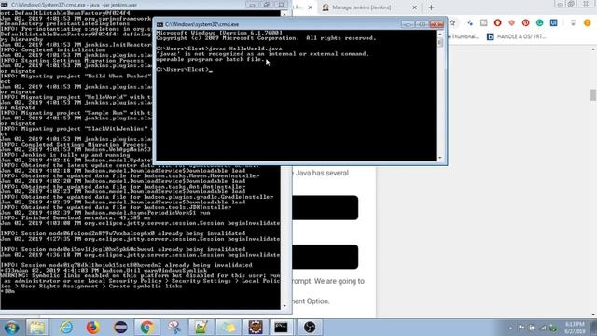Click the 'Java has several' page text
This screenshot has height=336, width=597.
point(322,173)
